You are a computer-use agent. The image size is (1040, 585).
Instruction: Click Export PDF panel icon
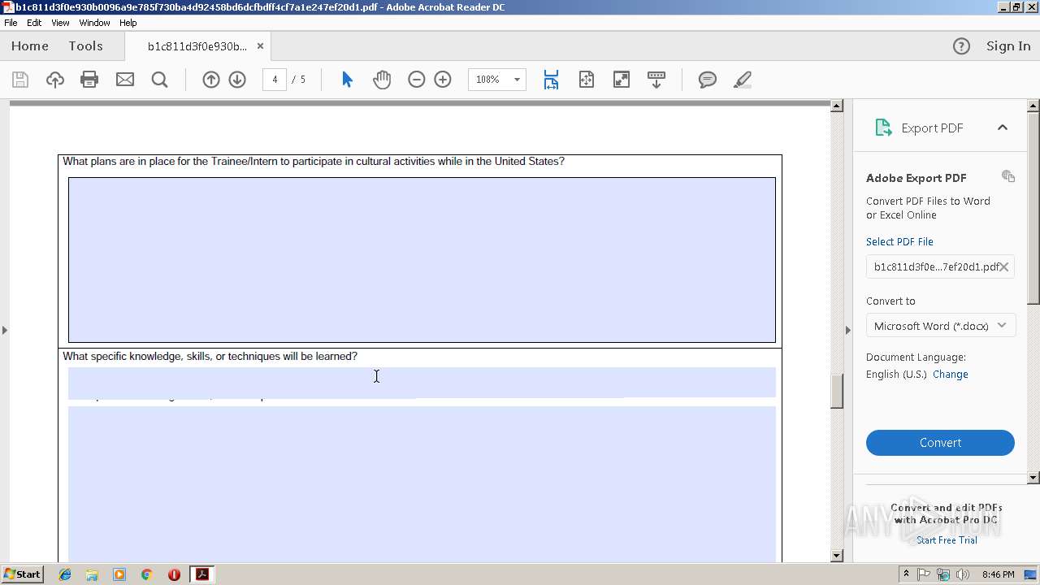(883, 128)
